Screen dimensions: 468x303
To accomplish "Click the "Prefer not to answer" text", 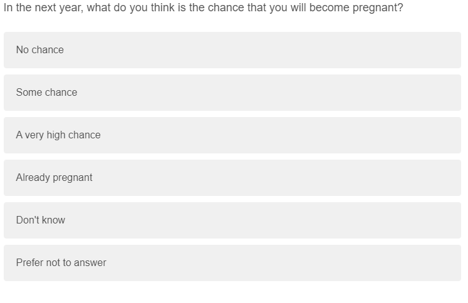I will pyautogui.click(x=61, y=263).
